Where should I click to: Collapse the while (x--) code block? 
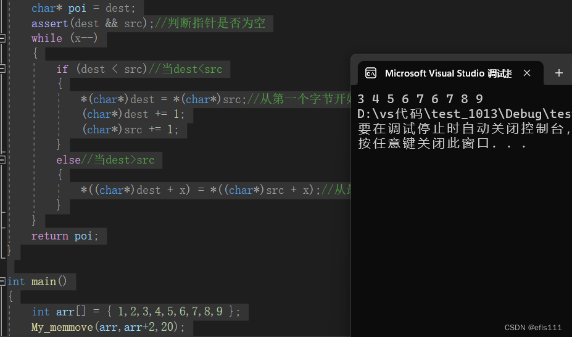pos(2,38)
